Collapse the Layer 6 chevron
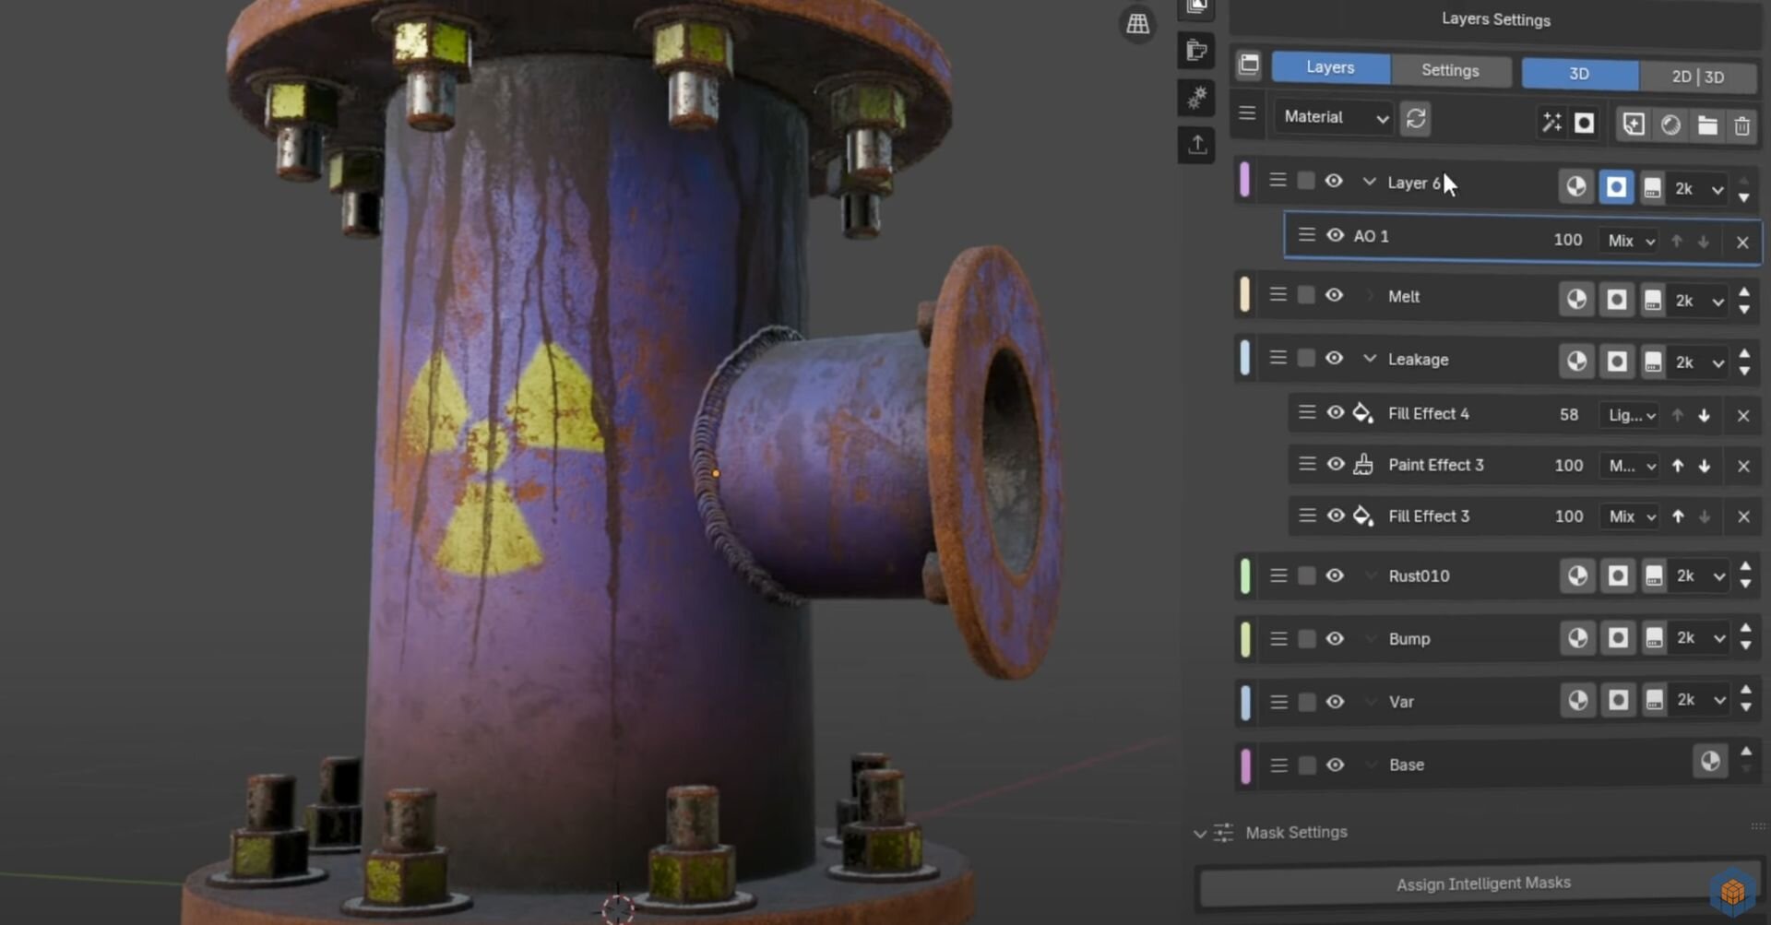This screenshot has width=1771, height=925. [x=1369, y=182]
